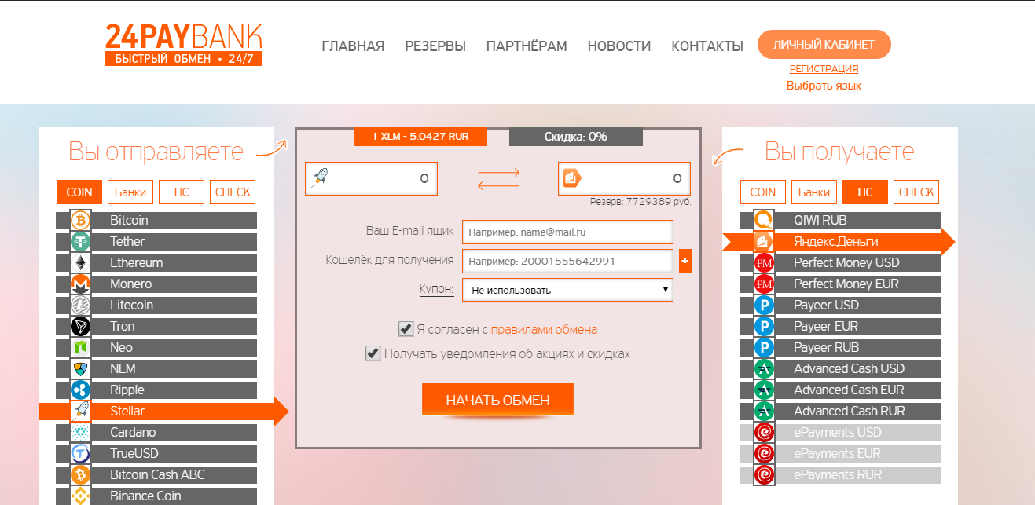This screenshot has height=505, width=1035.
Task: Click the receive amount field
Action: coord(624,179)
